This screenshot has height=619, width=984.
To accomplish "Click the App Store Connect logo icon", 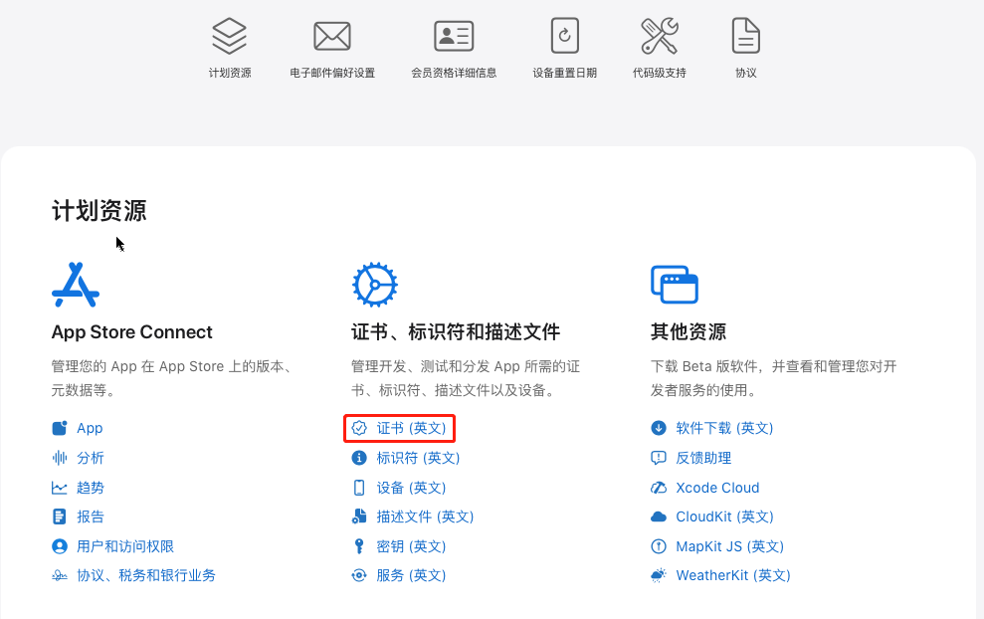I will [76, 285].
